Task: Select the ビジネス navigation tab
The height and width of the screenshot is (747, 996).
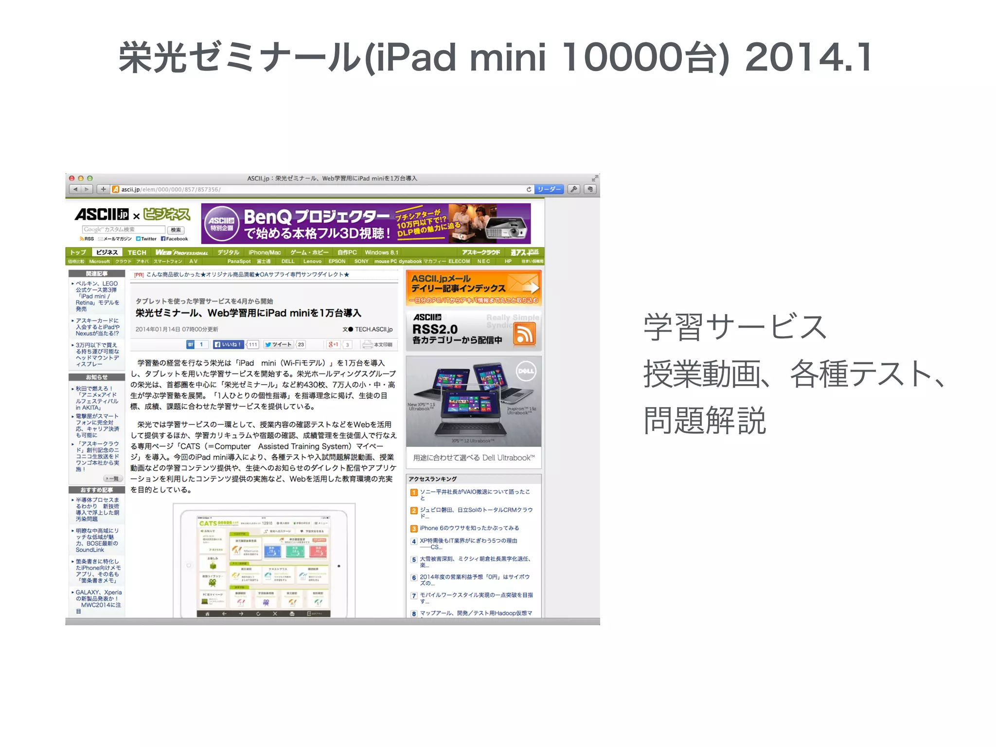Action: click(x=107, y=252)
